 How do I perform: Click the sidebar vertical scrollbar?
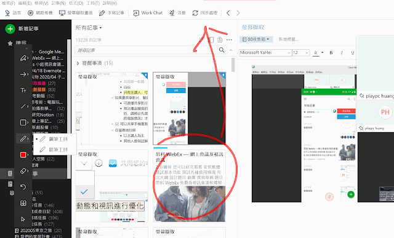click(68, 109)
